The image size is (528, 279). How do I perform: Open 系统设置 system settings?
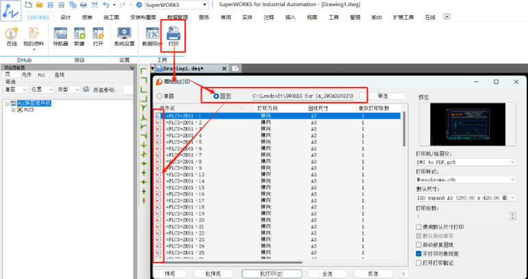tap(124, 36)
